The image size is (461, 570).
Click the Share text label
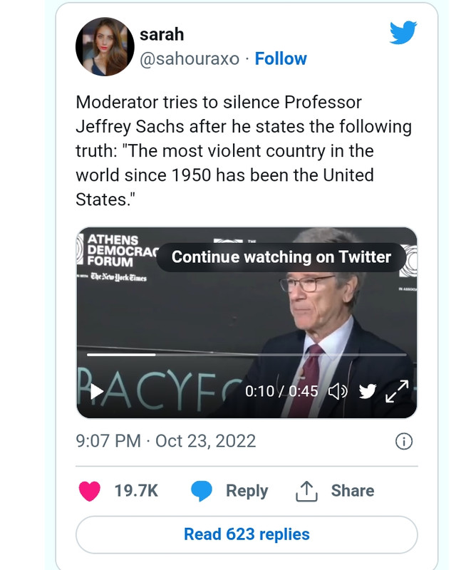pos(352,491)
